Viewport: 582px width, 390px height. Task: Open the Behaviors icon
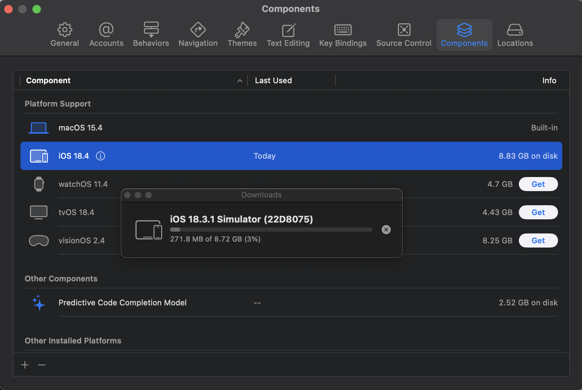(x=151, y=30)
